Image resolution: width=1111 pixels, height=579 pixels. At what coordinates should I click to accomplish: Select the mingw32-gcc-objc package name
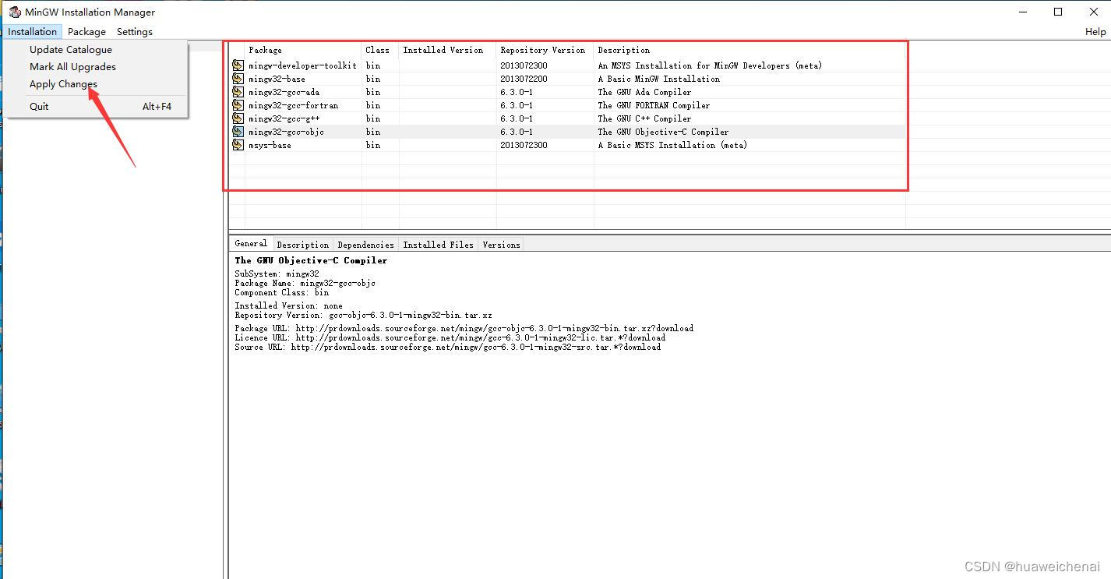(x=286, y=132)
